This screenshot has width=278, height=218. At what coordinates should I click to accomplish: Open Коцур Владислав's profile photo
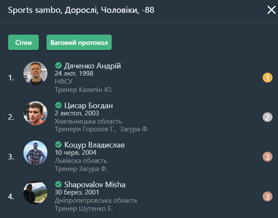click(35, 153)
